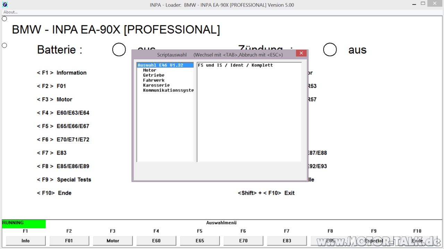Select Getriebe in the script tree
Screen dimensions: 444x249
coord(154,75)
